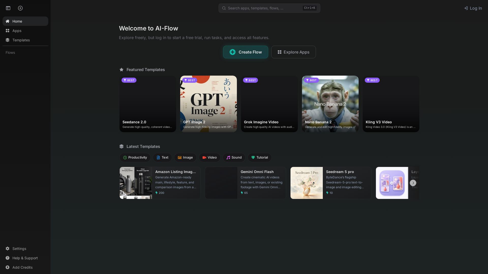Click the Log In arrow icon
The image size is (488, 274).
pos(466,8)
